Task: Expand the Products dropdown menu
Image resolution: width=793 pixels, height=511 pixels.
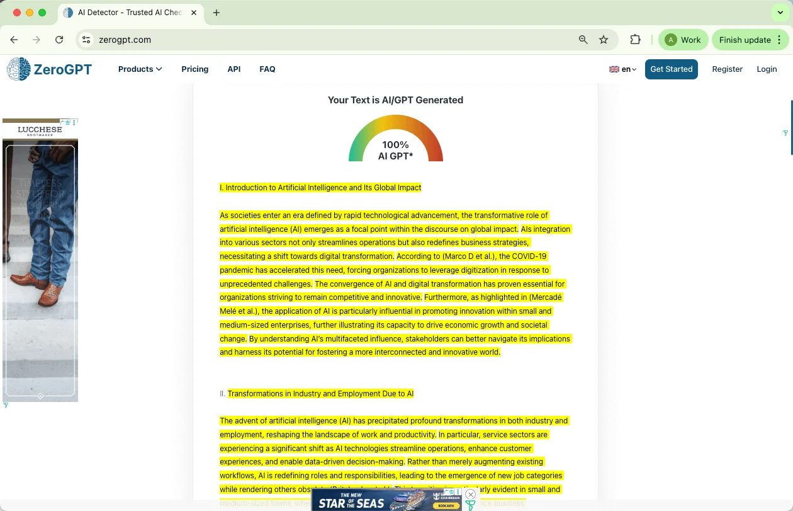Action: click(140, 69)
